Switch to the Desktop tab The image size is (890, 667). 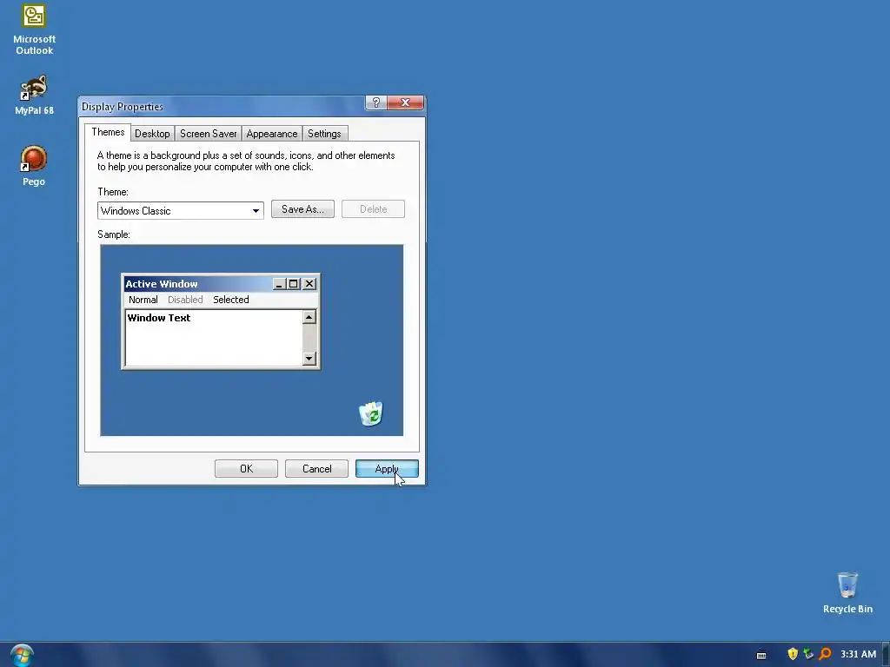pos(152,134)
